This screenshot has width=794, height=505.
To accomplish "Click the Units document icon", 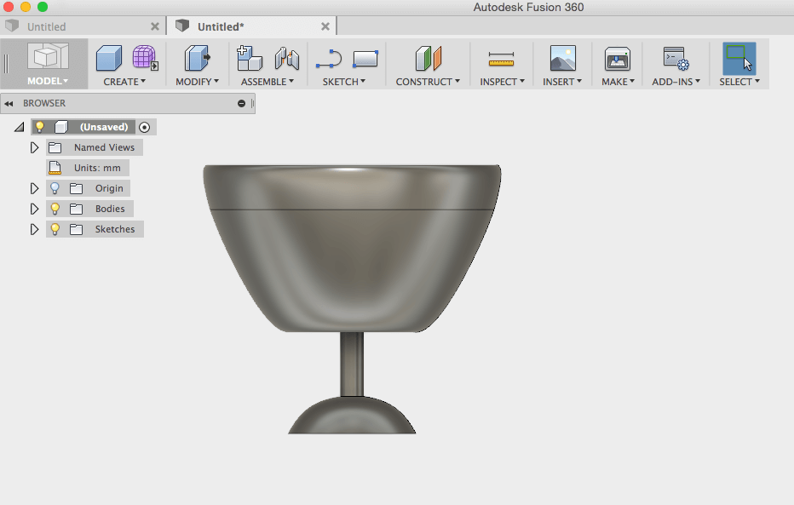I will [55, 168].
